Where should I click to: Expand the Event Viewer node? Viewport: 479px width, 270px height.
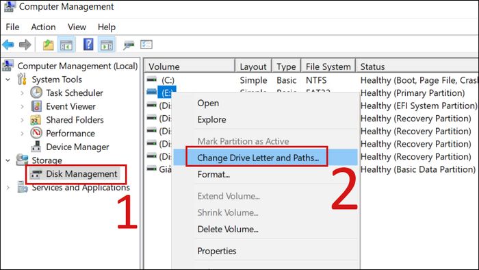22,106
